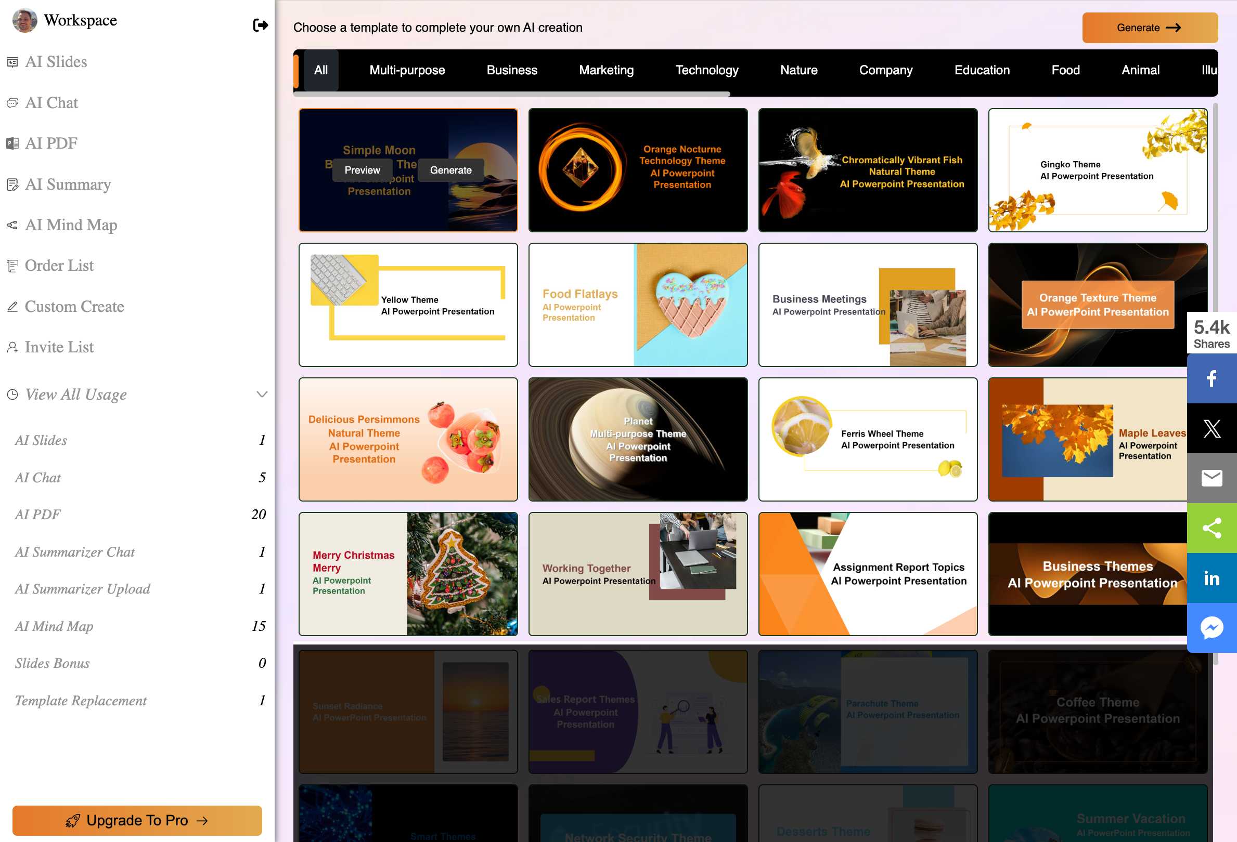The width and height of the screenshot is (1237, 842).
Task: Select the Assignment Report Topics template
Action: pyautogui.click(x=868, y=574)
